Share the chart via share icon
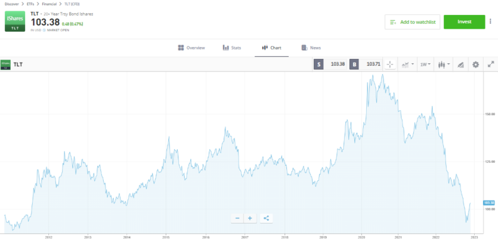The width and height of the screenshot is (498, 241). [x=266, y=218]
